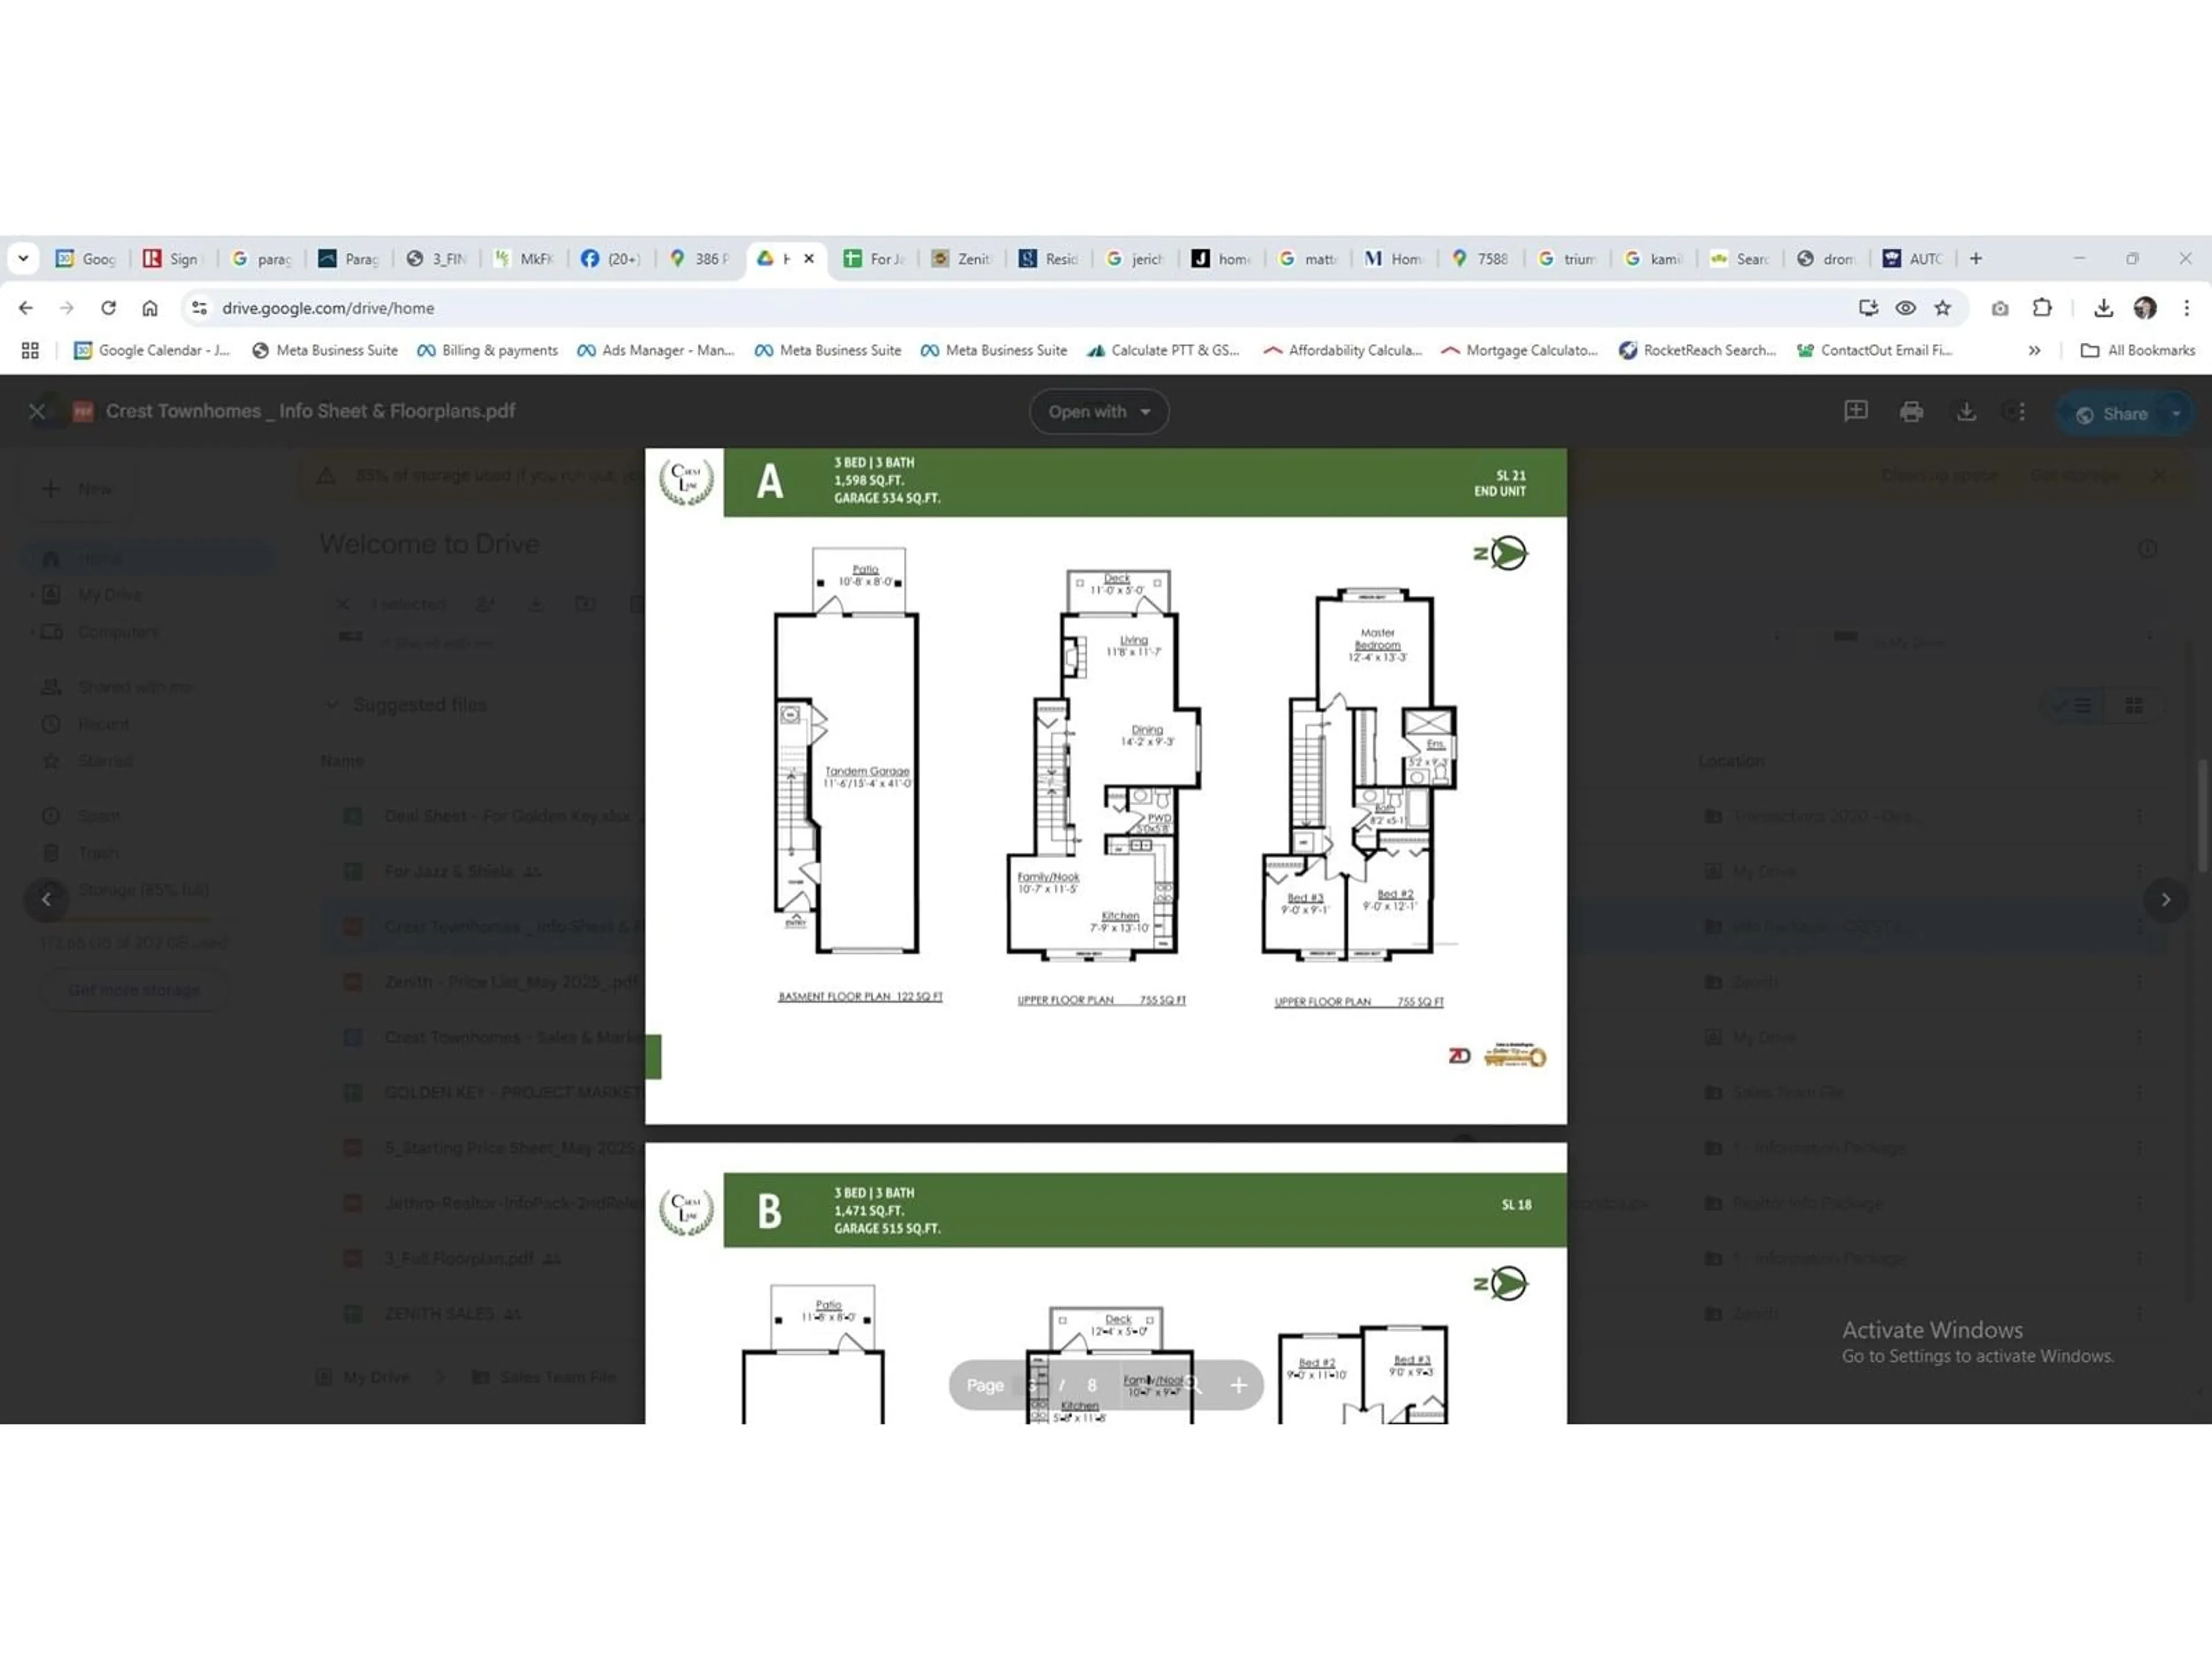Open the 'All Bookmarks' folder
The height and width of the screenshot is (1659, 2212).
coord(2137,350)
